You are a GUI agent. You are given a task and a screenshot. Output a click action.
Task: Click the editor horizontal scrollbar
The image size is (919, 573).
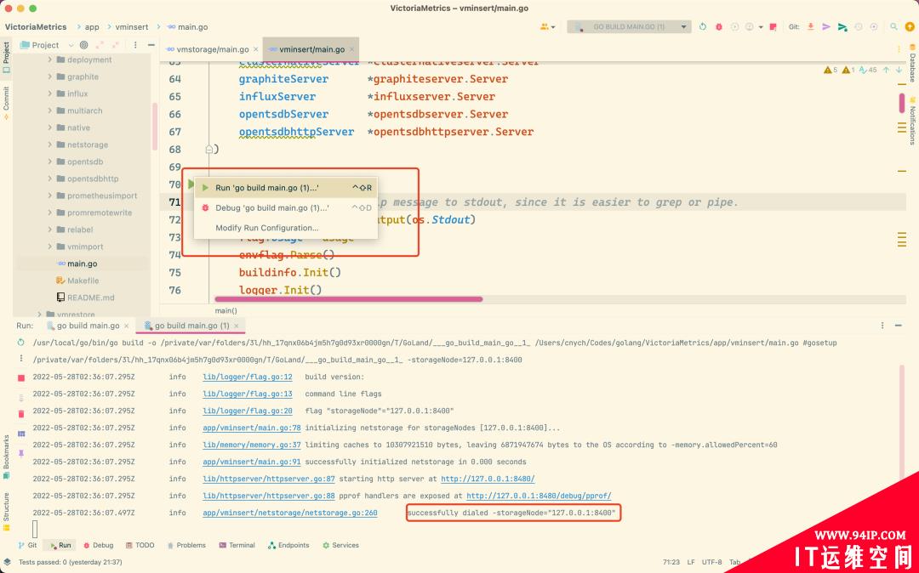(349, 299)
